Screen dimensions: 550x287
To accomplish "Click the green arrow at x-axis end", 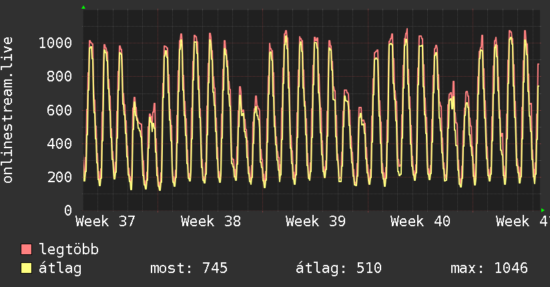I will click(543, 210).
